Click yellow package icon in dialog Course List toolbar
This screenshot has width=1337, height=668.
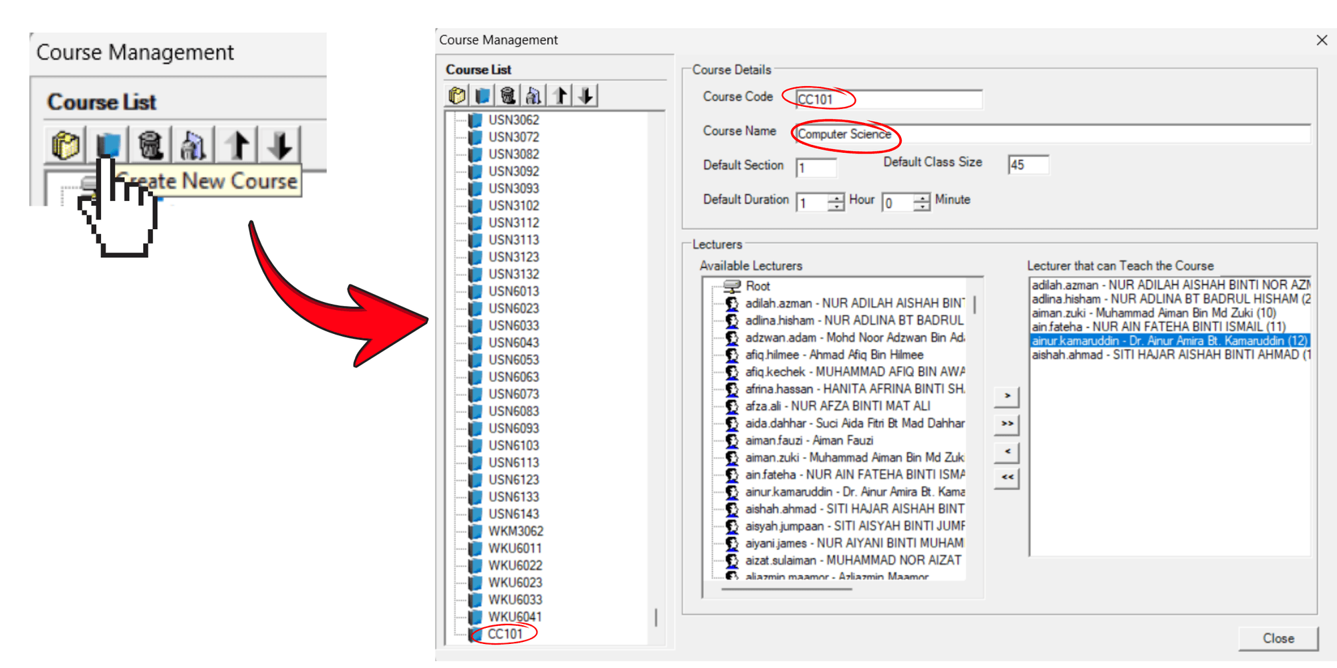(457, 96)
